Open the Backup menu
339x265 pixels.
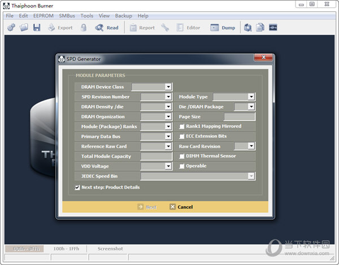click(x=123, y=16)
